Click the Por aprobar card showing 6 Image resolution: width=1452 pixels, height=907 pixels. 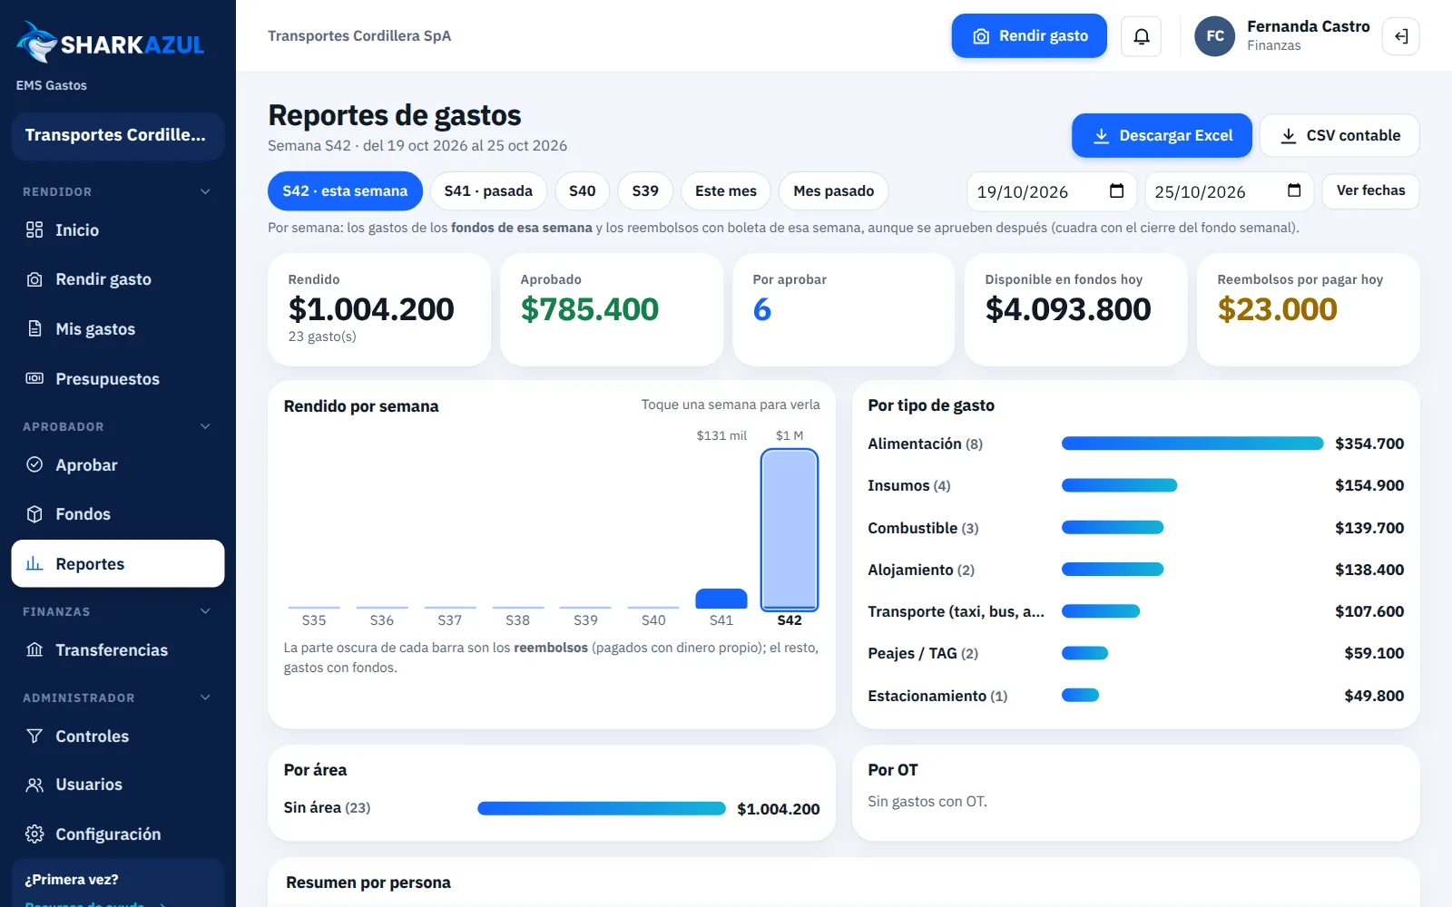(x=844, y=309)
